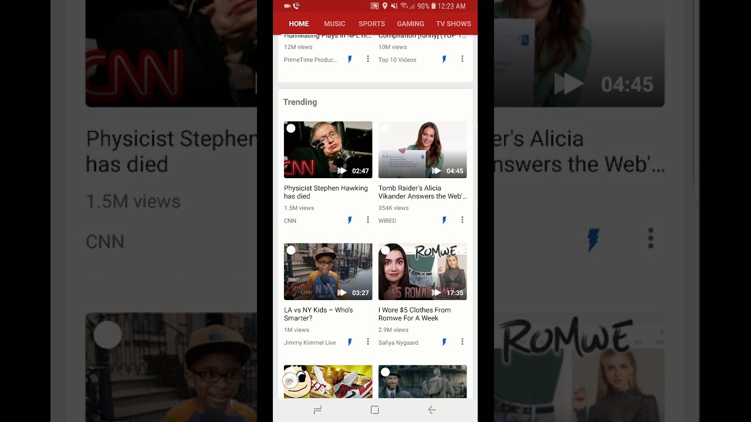Tap lightning icon next to CNN channel
Image resolution: width=751 pixels, height=422 pixels.
350,220
